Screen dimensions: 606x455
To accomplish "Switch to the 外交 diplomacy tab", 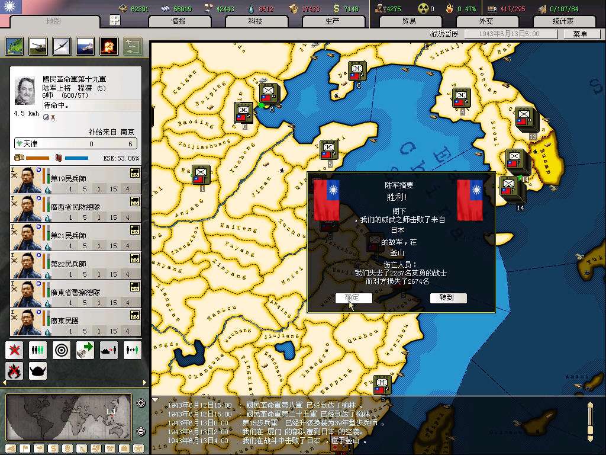I will [485, 21].
